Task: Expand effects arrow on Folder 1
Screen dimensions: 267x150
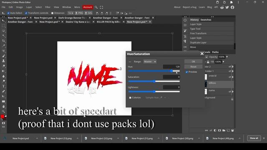Action: coord(233,71)
